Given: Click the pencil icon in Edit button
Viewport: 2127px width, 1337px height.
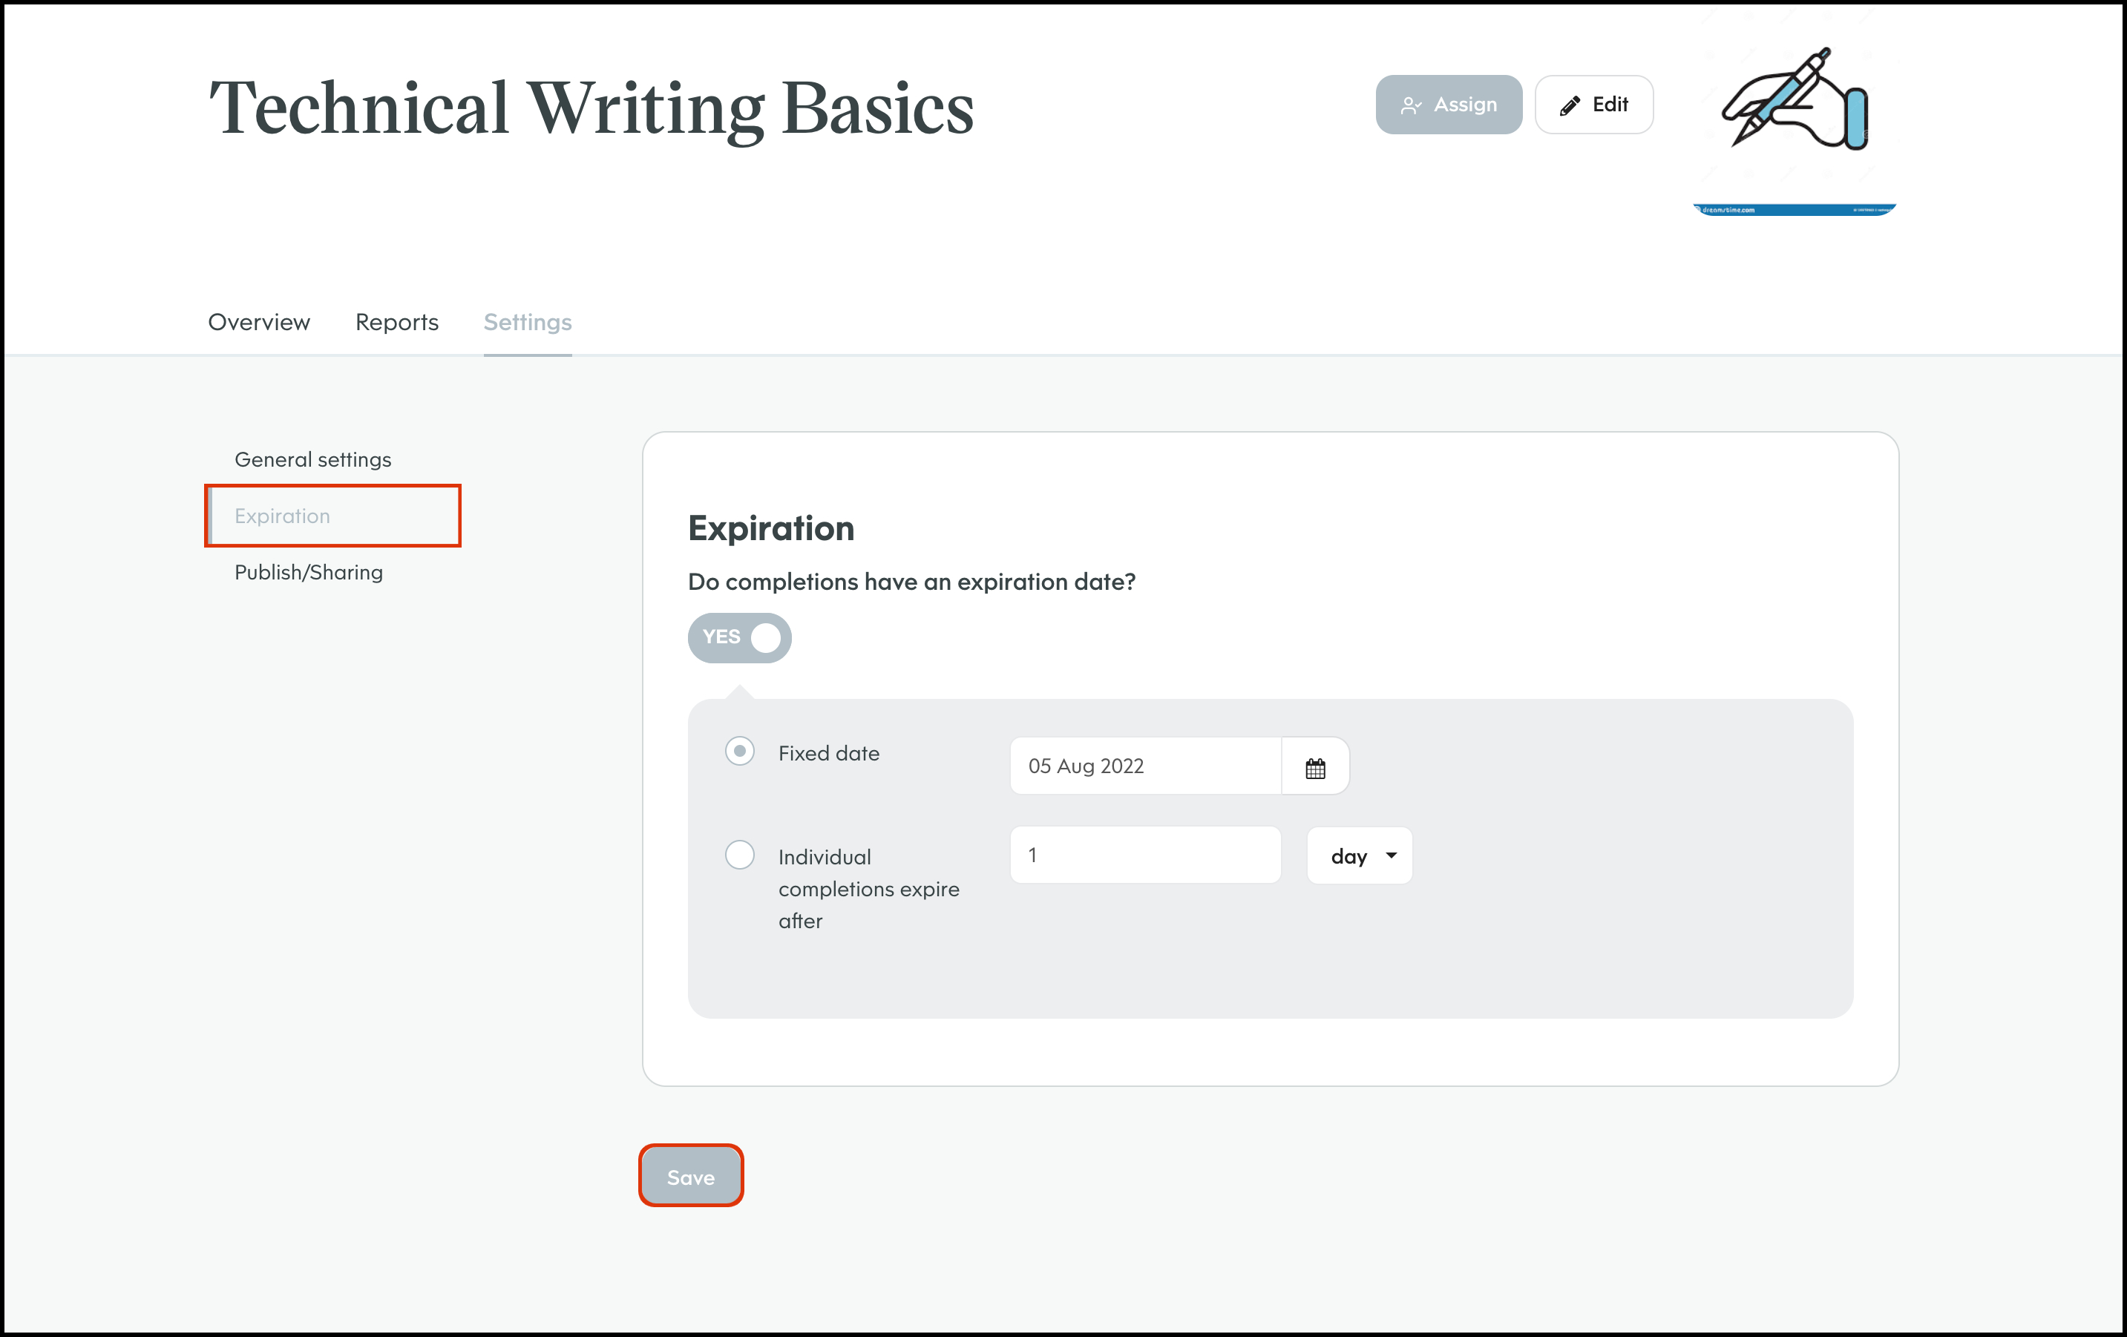Looking at the screenshot, I should pos(1570,106).
